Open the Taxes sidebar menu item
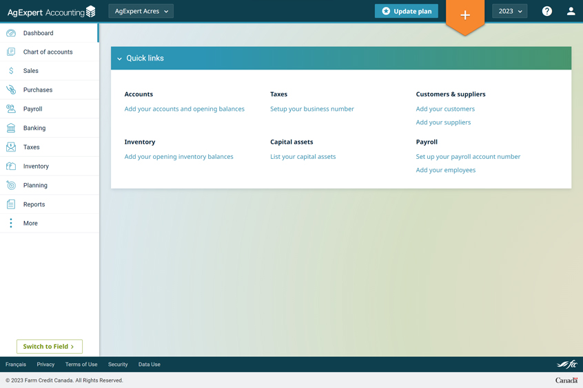This screenshot has height=388, width=583. (x=50, y=147)
